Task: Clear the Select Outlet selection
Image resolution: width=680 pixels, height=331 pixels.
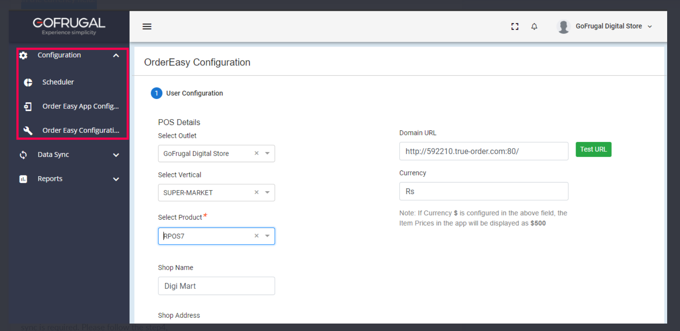Action: pyautogui.click(x=256, y=153)
